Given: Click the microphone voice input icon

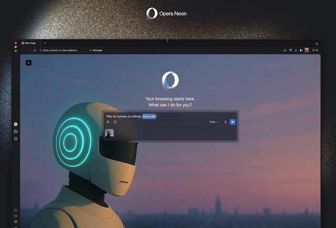Looking at the screenshot, I should (x=225, y=122).
